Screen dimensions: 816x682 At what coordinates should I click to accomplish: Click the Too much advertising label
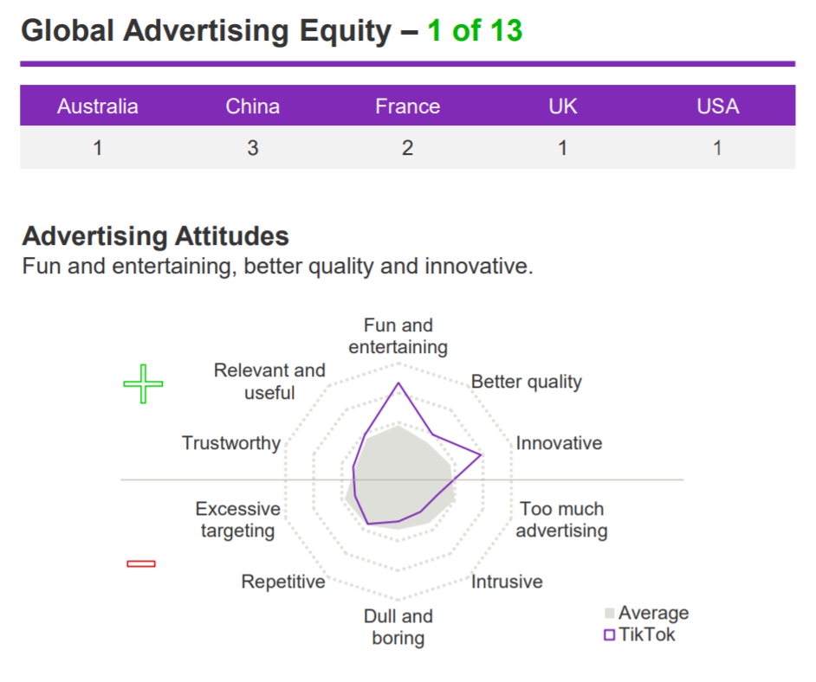click(x=561, y=519)
